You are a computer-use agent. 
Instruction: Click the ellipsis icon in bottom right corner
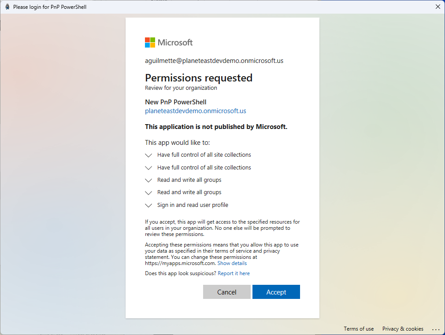pos(436,329)
